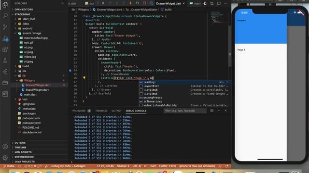This screenshot has height=173, width=309.
Task: Open the Manage gear settings menu
Action: coord(5,158)
